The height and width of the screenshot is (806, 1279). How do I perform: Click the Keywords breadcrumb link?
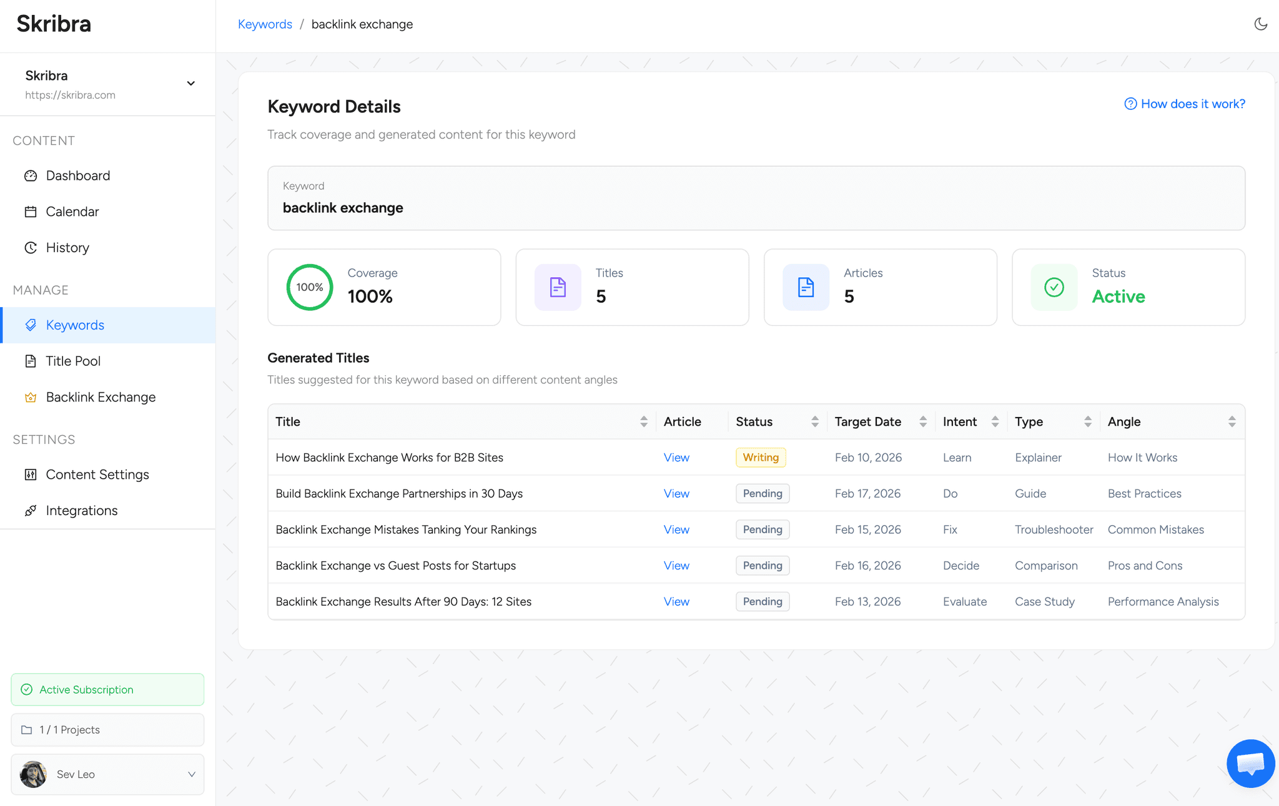pyautogui.click(x=265, y=24)
